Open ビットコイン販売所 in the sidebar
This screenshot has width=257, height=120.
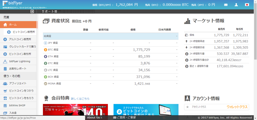pos(20,32)
